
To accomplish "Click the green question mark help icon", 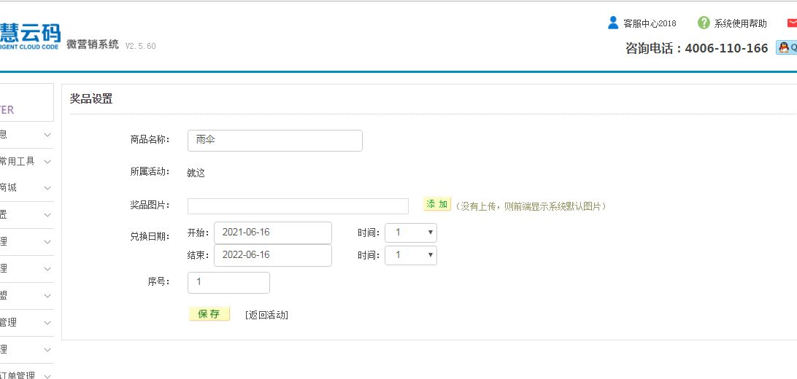I will [704, 23].
